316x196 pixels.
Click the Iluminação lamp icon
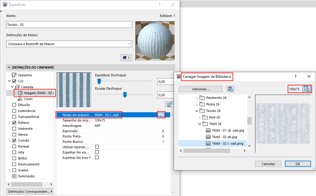pos(14,176)
